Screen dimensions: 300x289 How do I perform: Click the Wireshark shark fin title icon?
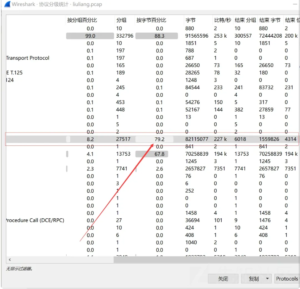click(x=7, y=4)
